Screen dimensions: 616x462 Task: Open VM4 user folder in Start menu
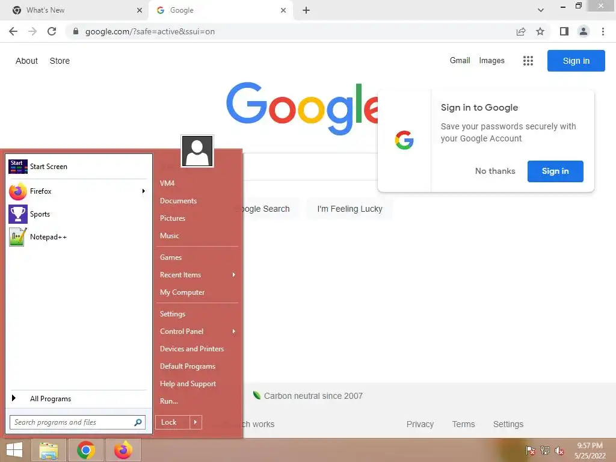167,183
